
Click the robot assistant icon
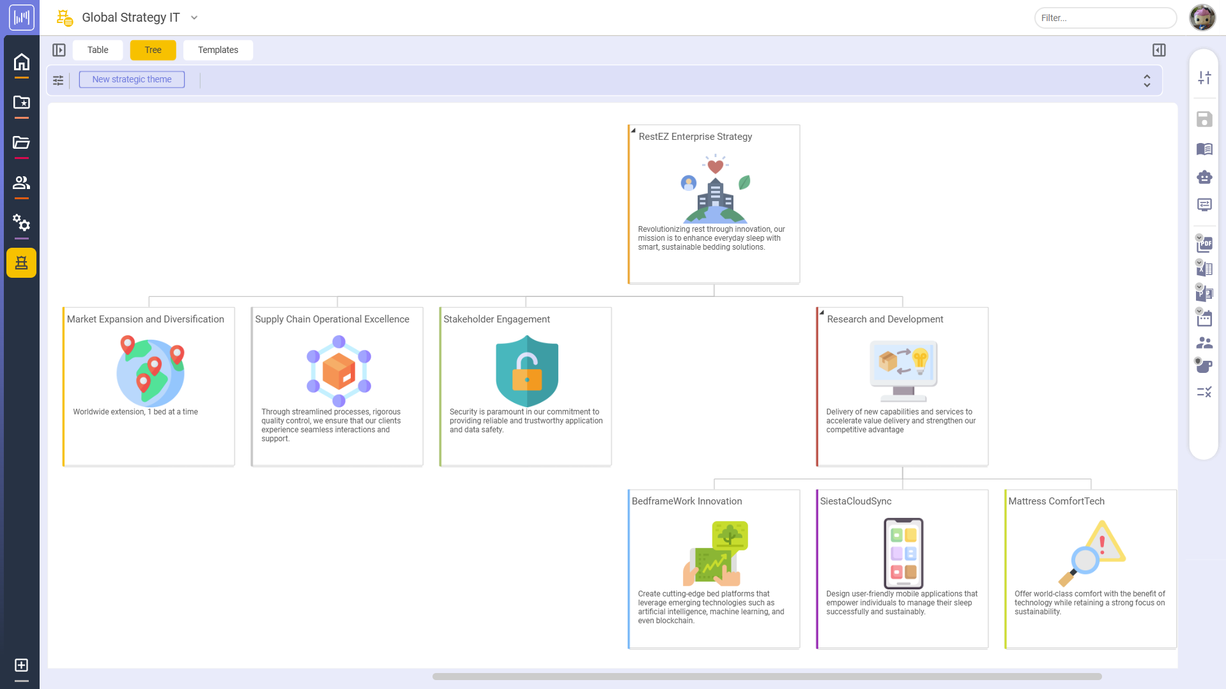pyautogui.click(x=1204, y=177)
